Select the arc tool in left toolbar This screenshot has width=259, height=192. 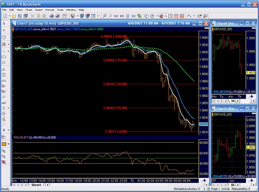4,81
